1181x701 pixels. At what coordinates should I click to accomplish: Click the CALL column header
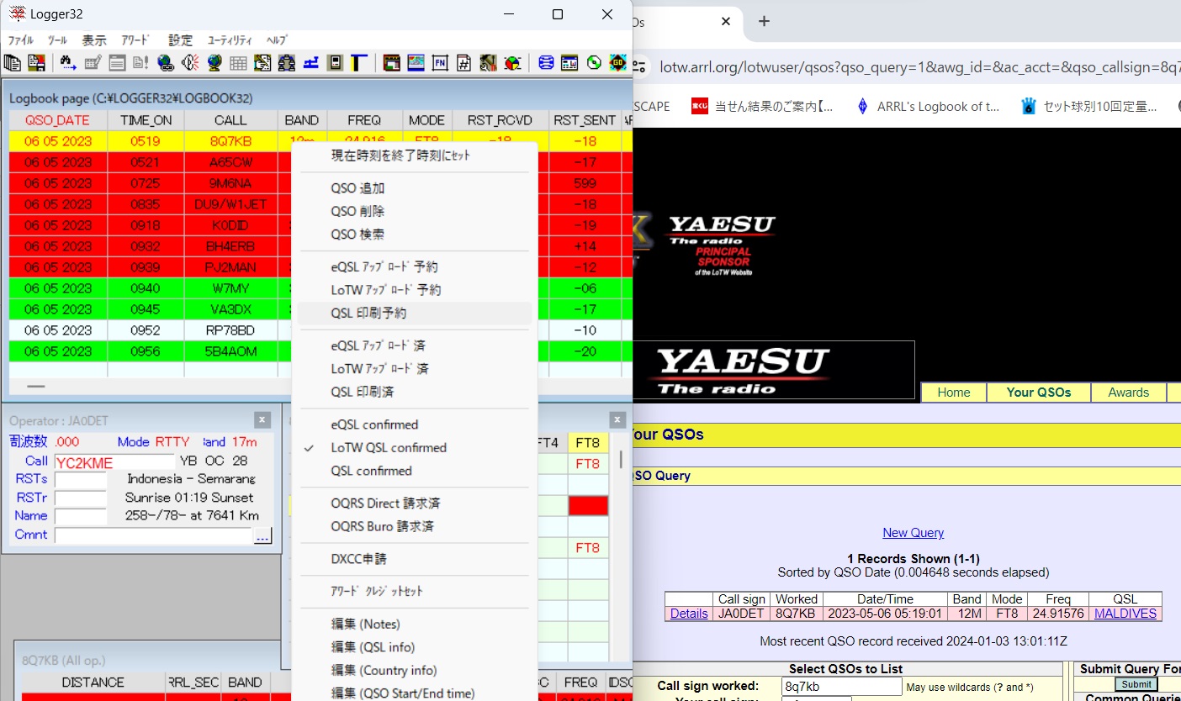tap(230, 120)
